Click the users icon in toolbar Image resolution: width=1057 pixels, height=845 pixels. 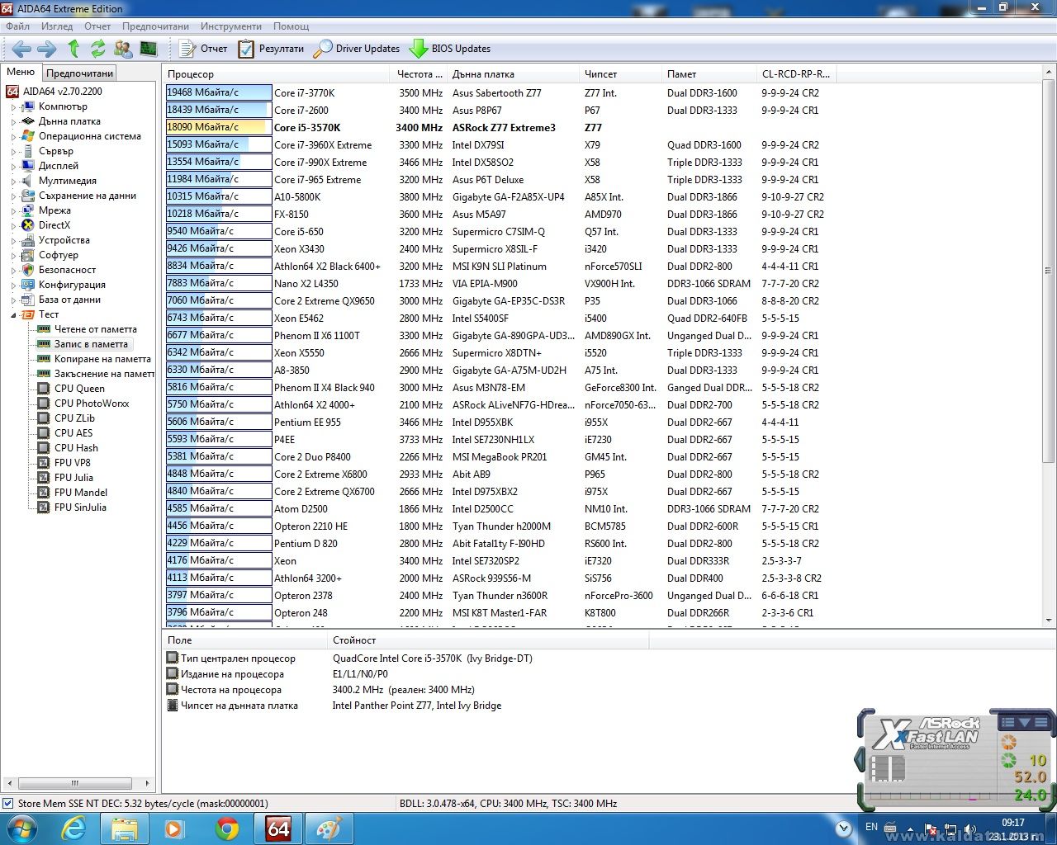click(123, 49)
